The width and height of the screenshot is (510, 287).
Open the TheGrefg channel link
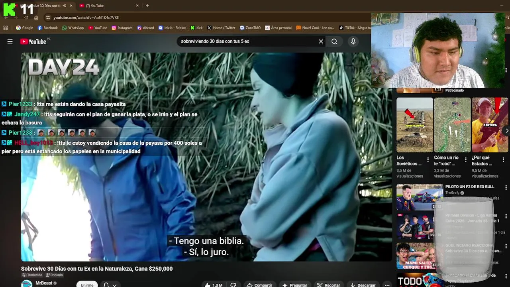(x=453, y=193)
